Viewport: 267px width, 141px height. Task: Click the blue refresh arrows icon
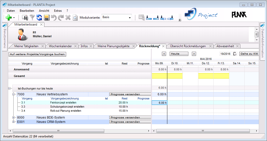pos(39,17)
